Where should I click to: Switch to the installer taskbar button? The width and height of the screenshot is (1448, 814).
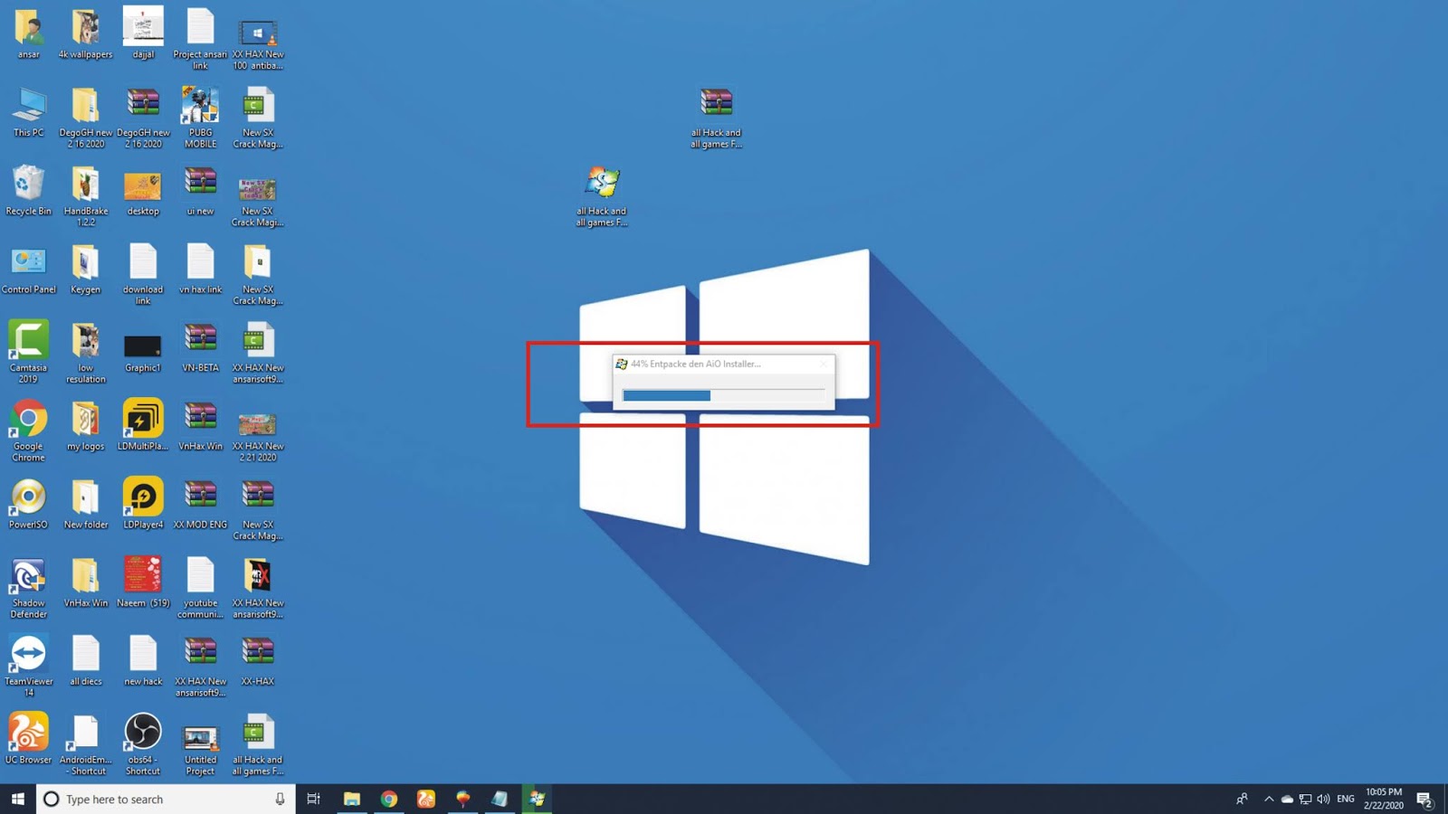[537, 799]
